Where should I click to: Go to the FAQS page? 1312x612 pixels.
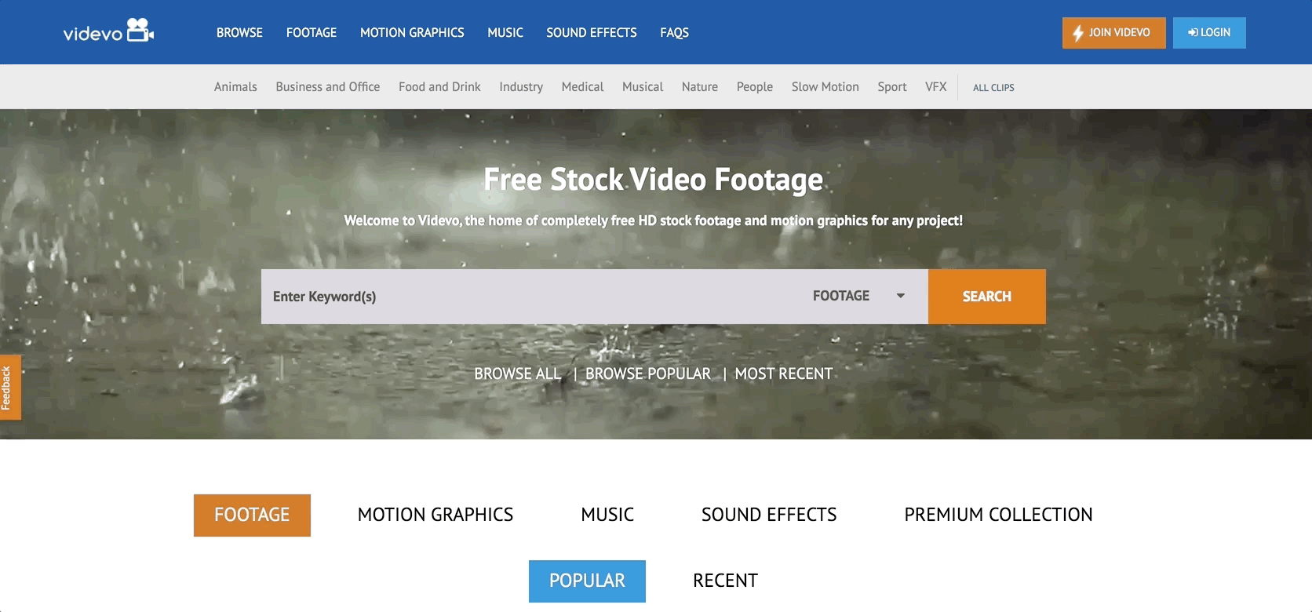674,32
